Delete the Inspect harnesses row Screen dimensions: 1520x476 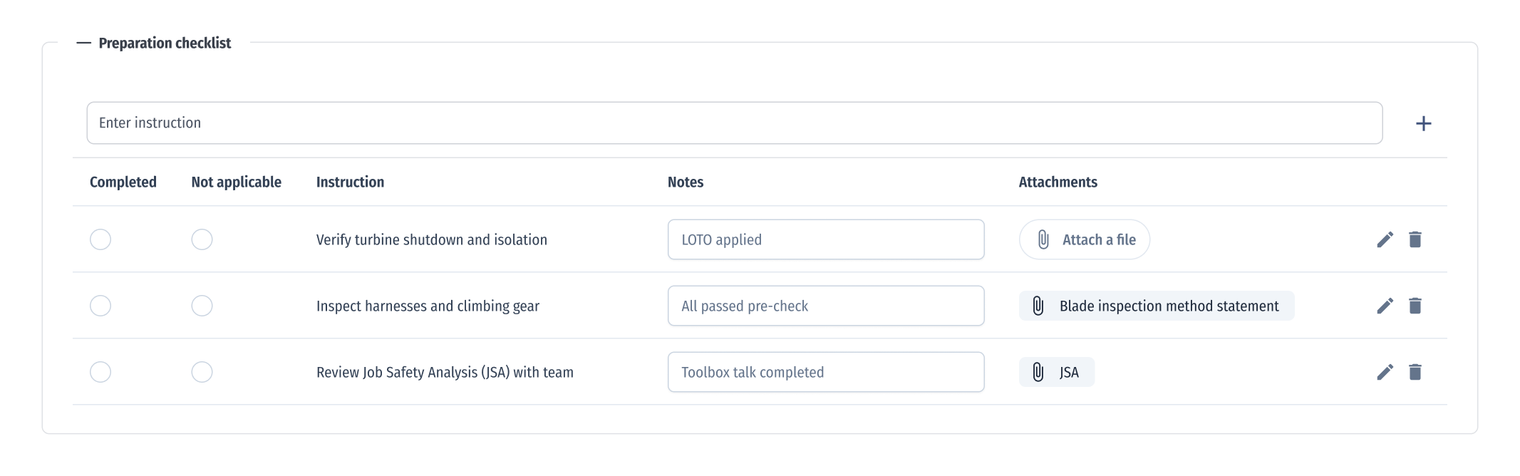pyautogui.click(x=1415, y=306)
